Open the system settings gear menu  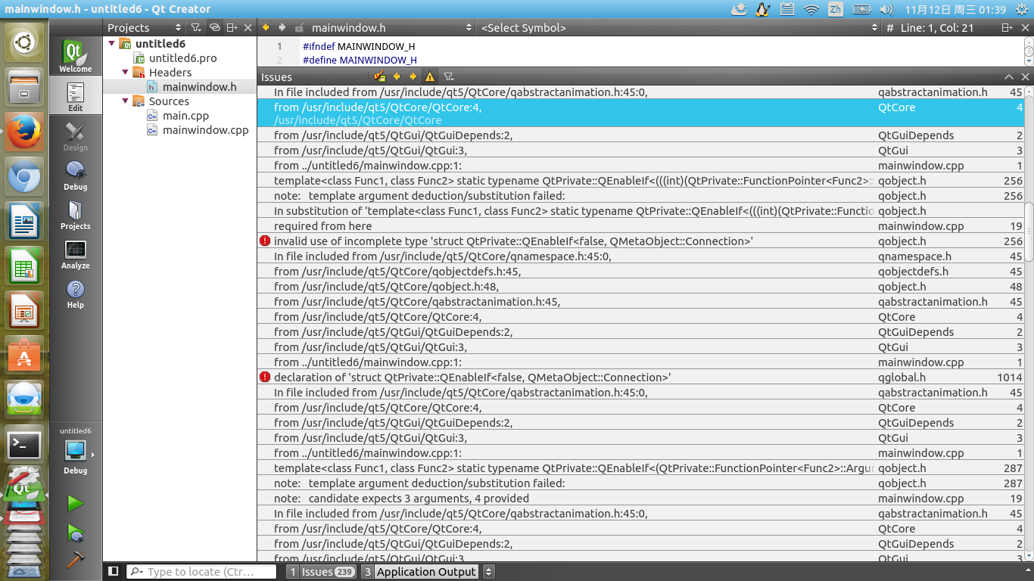[x=1023, y=10]
